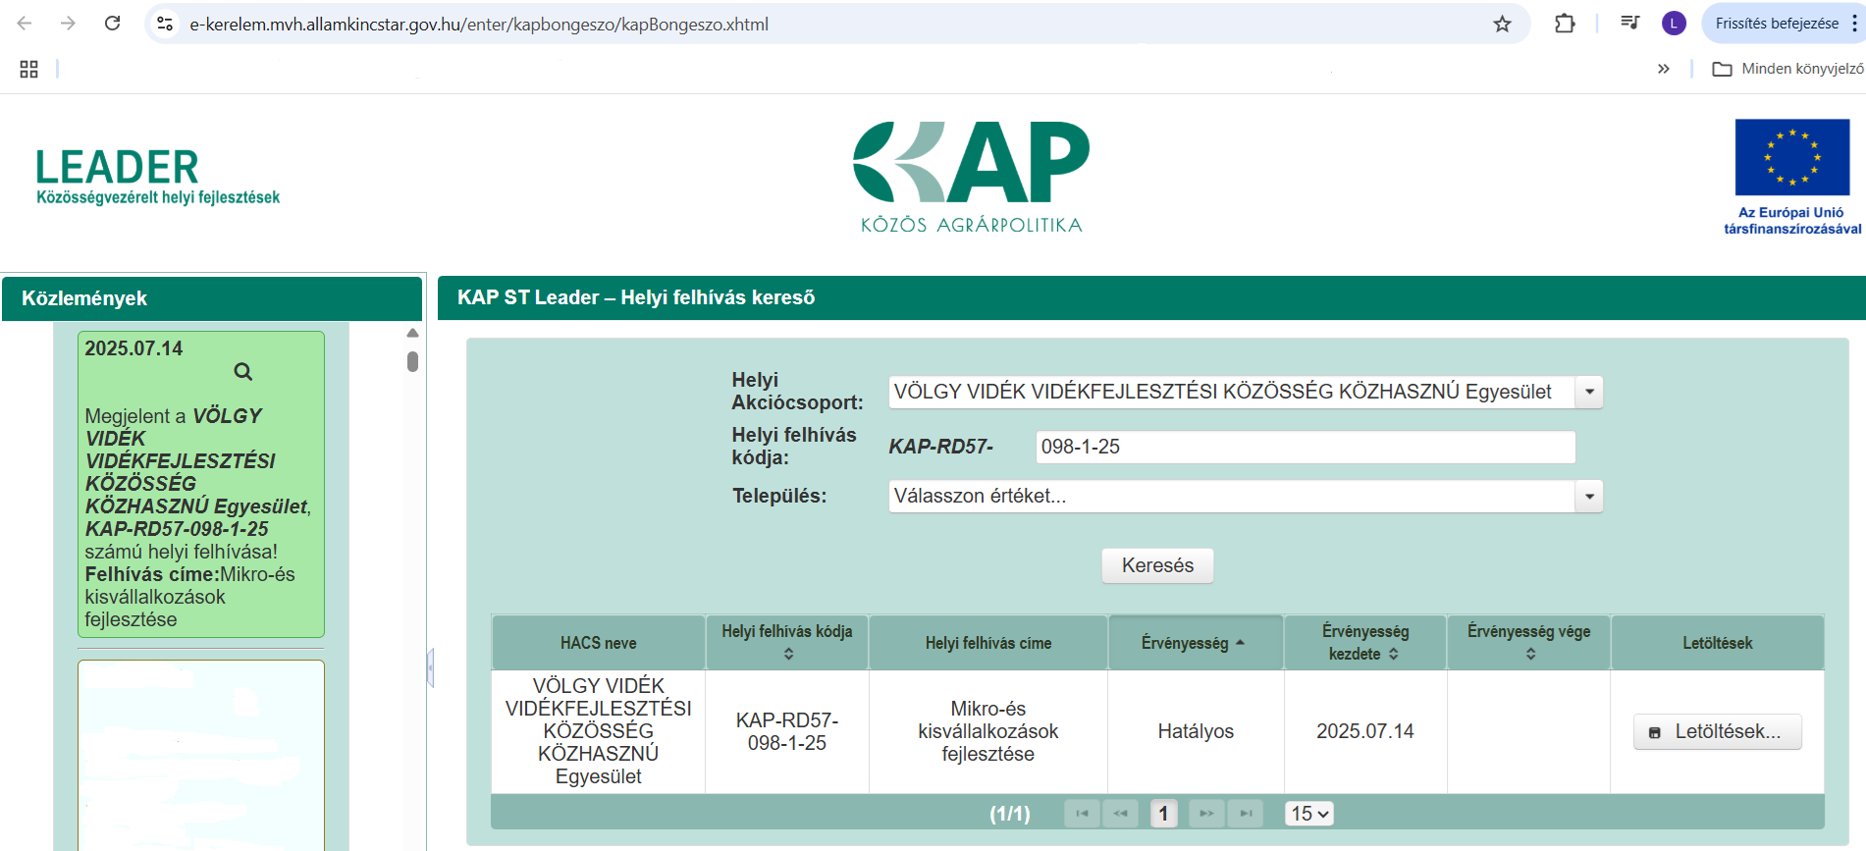This screenshot has width=1866, height=851.
Task: Open the 2025.07.14 announcement card
Action: tap(201, 484)
